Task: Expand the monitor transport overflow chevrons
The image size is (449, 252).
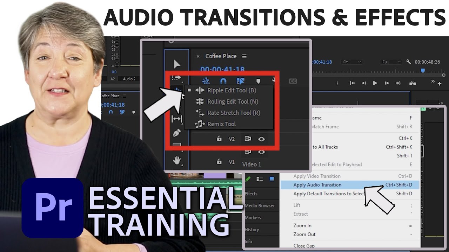Action: tap(433, 82)
